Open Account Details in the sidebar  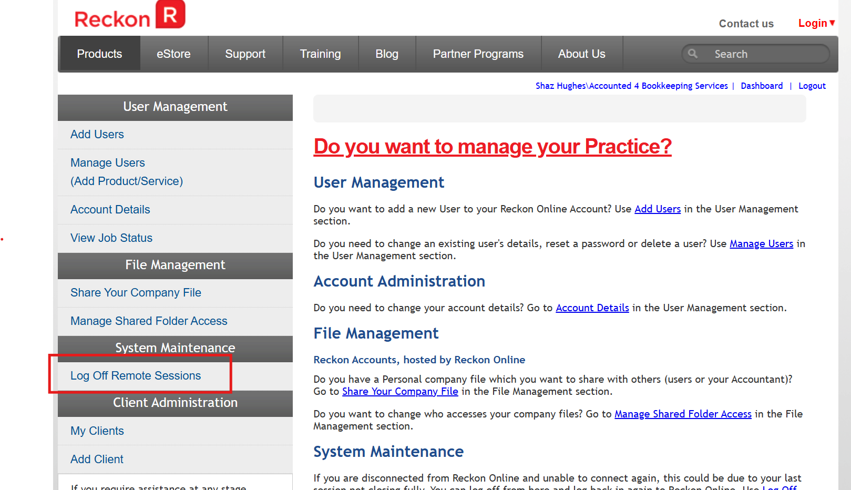(110, 209)
